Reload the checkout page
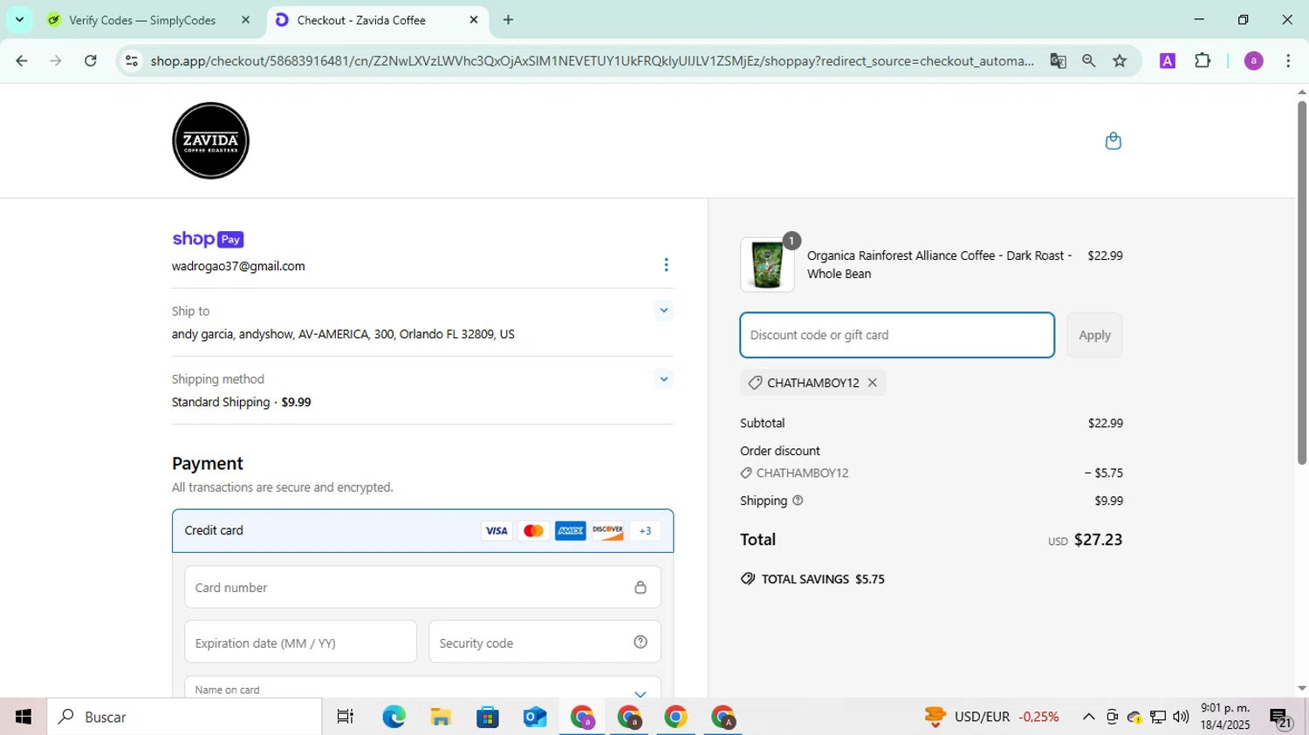1309x735 pixels. 91,61
